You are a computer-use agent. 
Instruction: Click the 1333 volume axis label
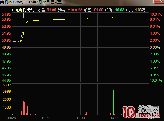7,107
